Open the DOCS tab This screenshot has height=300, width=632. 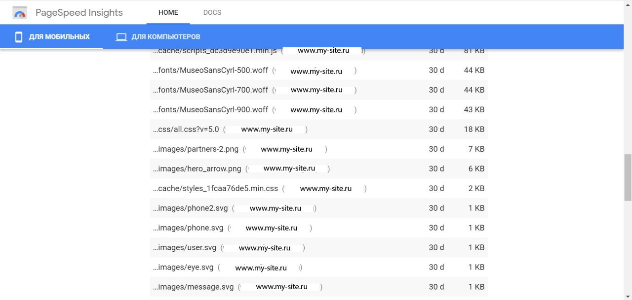[x=212, y=12]
